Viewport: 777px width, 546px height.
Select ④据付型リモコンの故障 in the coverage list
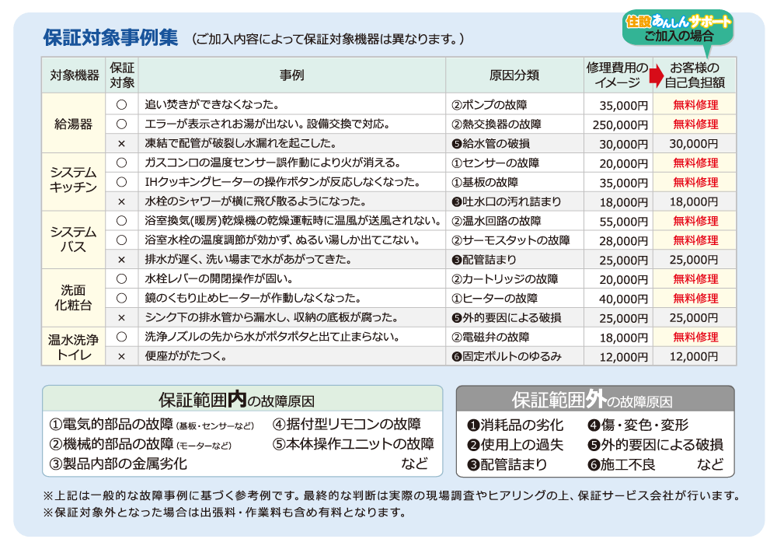[x=347, y=424]
